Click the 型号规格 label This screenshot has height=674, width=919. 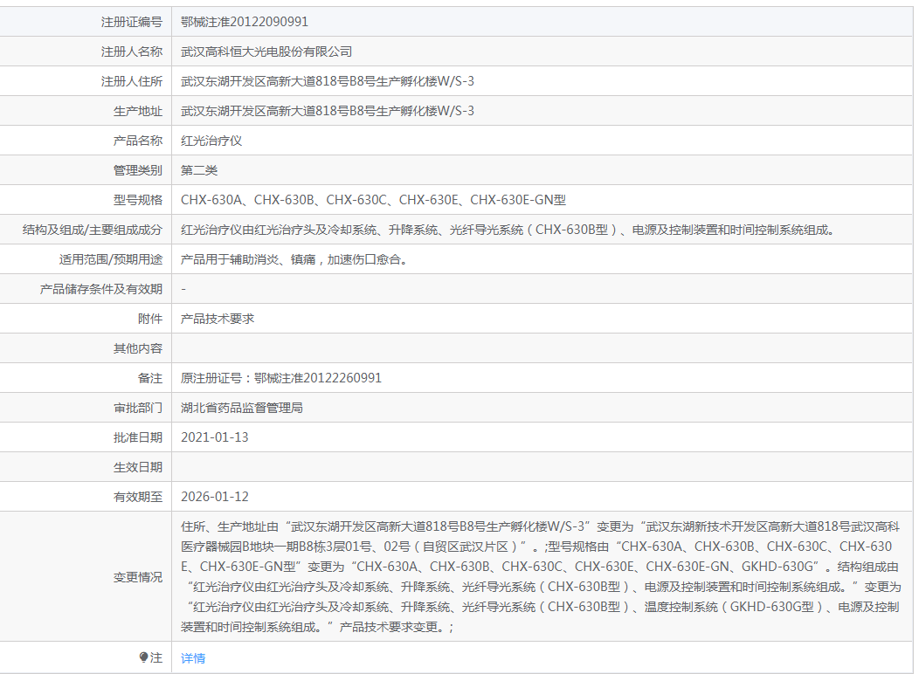(138, 200)
